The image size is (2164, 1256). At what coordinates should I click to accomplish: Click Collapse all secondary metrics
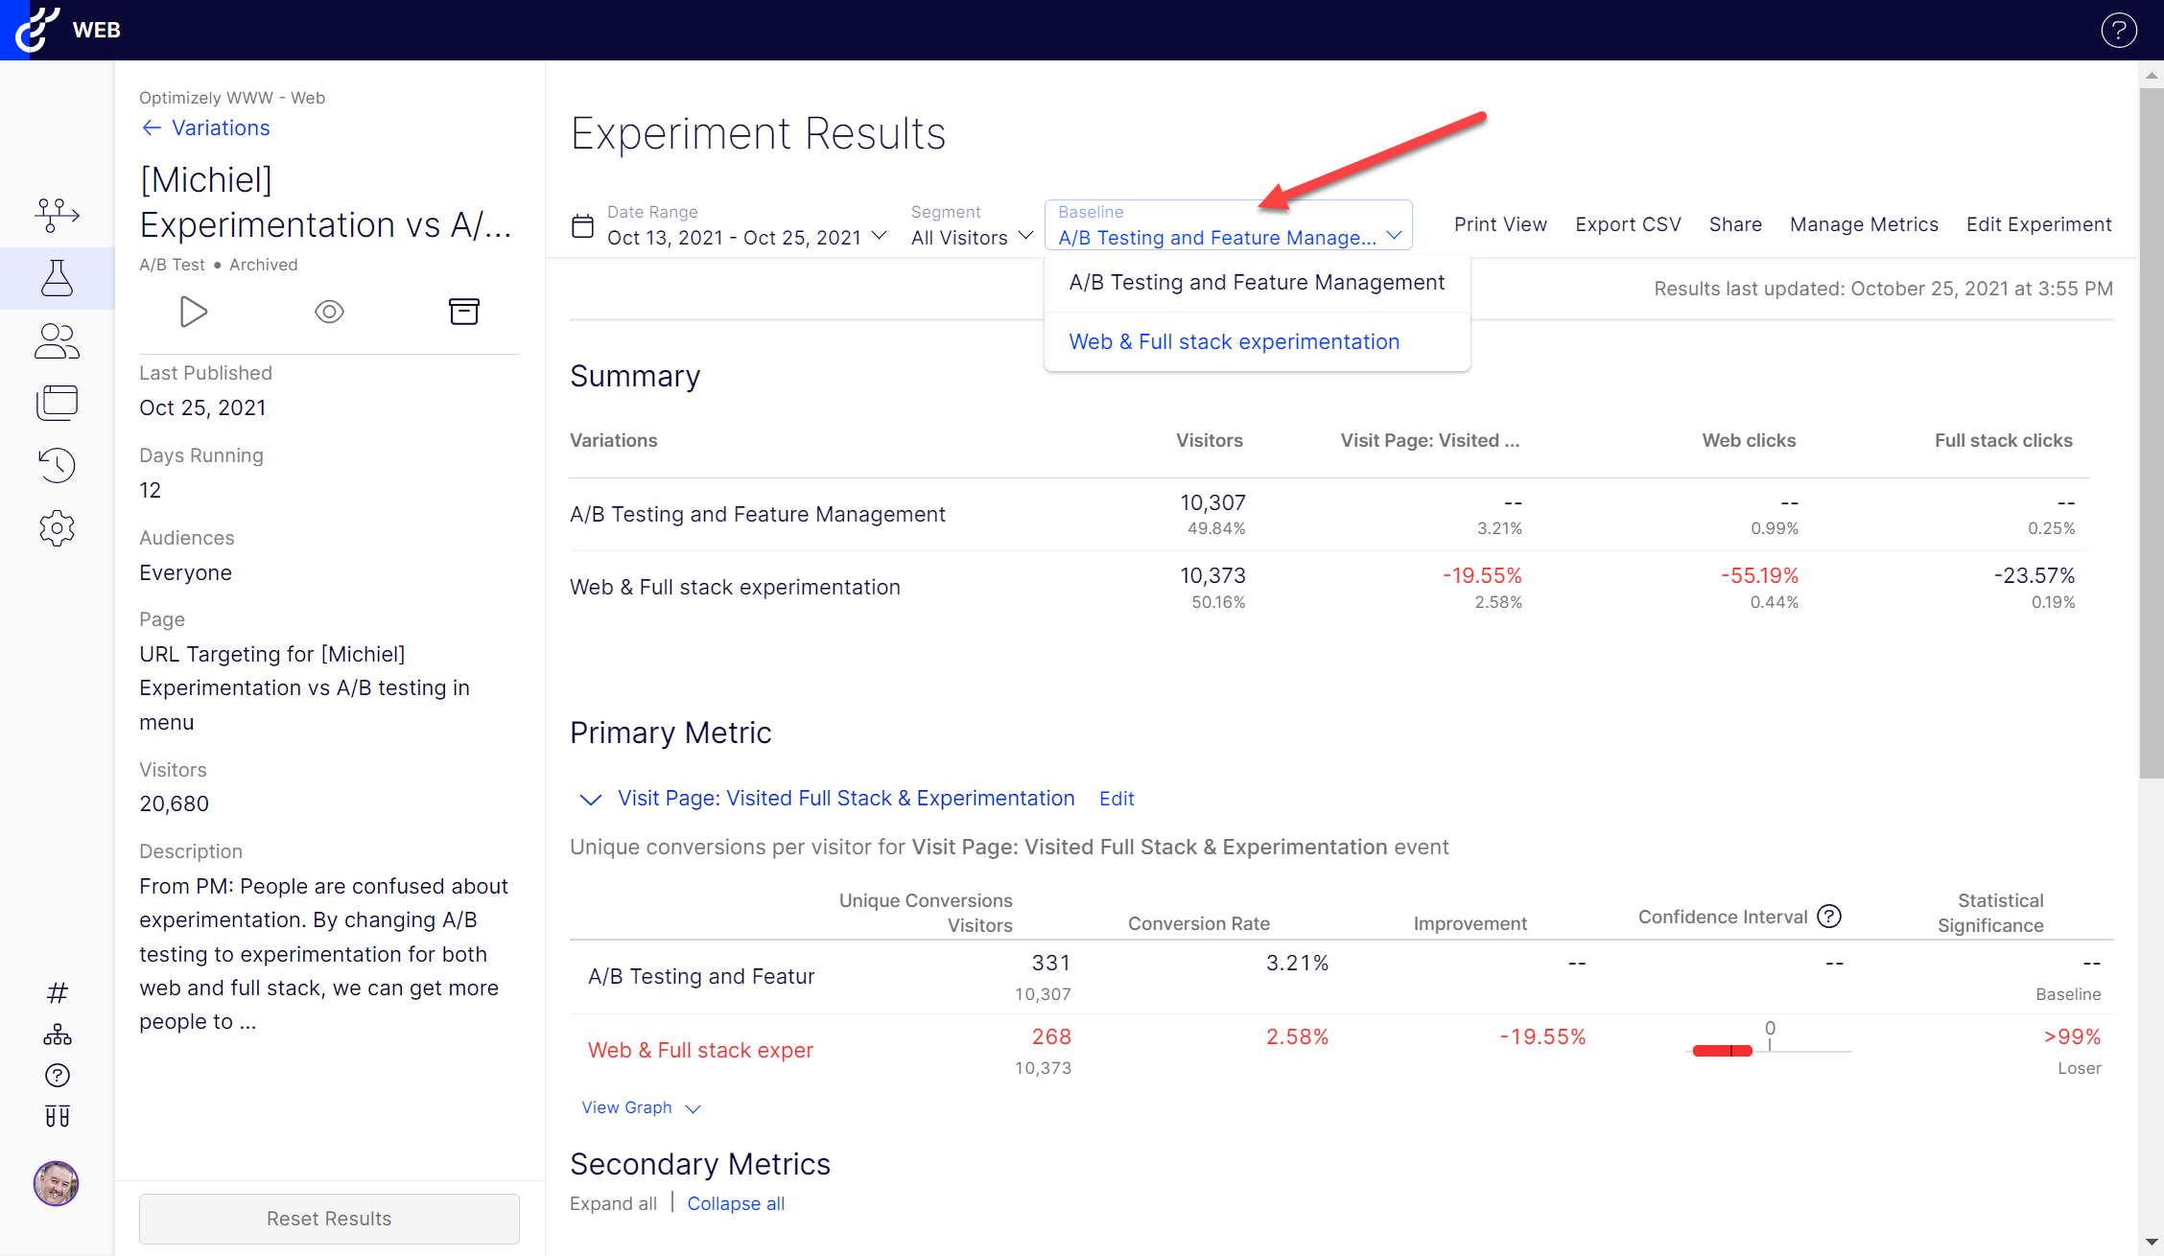(x=736, y=1203)
